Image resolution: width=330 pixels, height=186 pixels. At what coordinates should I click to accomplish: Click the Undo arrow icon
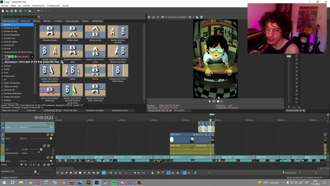tap(38, 11)
